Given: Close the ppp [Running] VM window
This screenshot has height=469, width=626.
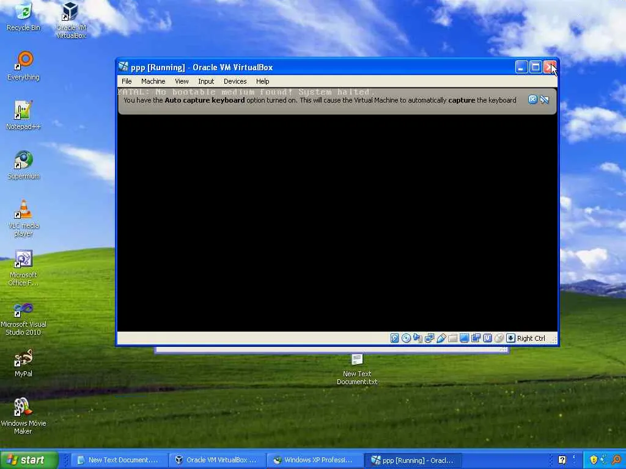Looking at the screenshot, I should [x=550, y=67].
